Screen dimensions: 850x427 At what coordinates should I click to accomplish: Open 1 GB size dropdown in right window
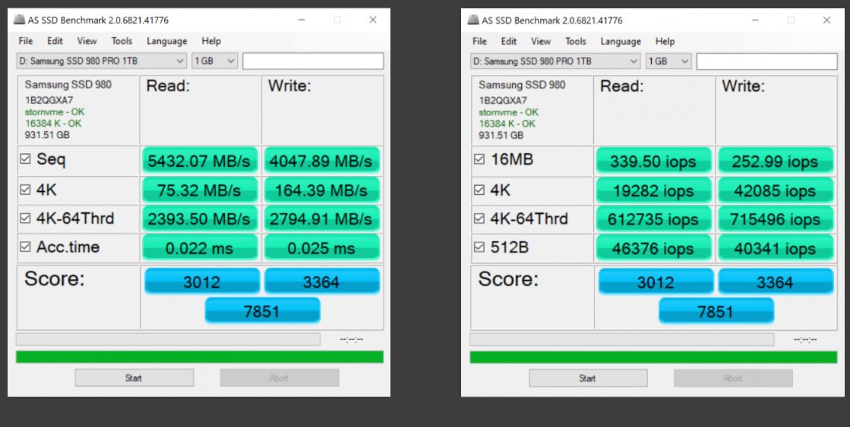pos(668,61)
